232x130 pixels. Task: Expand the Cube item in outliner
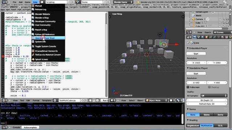[190, 23]
